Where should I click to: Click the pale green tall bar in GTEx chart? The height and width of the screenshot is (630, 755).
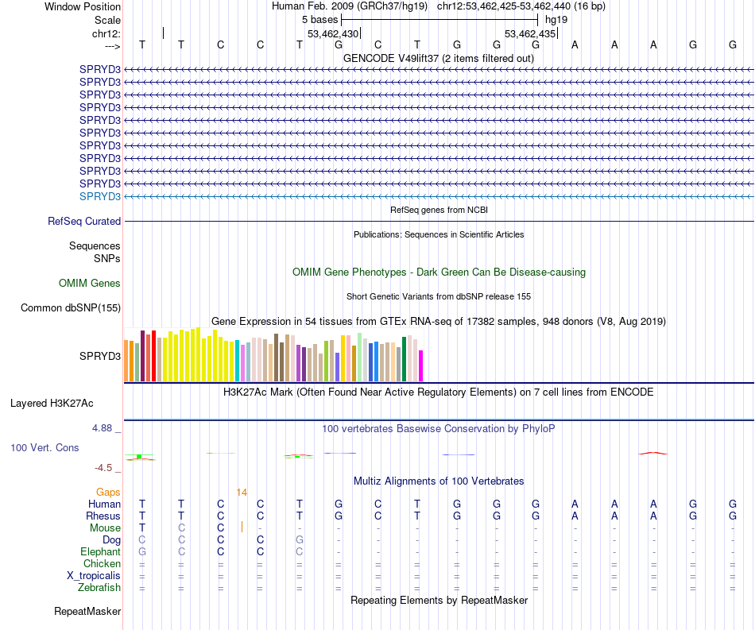[x=360, y=358]
